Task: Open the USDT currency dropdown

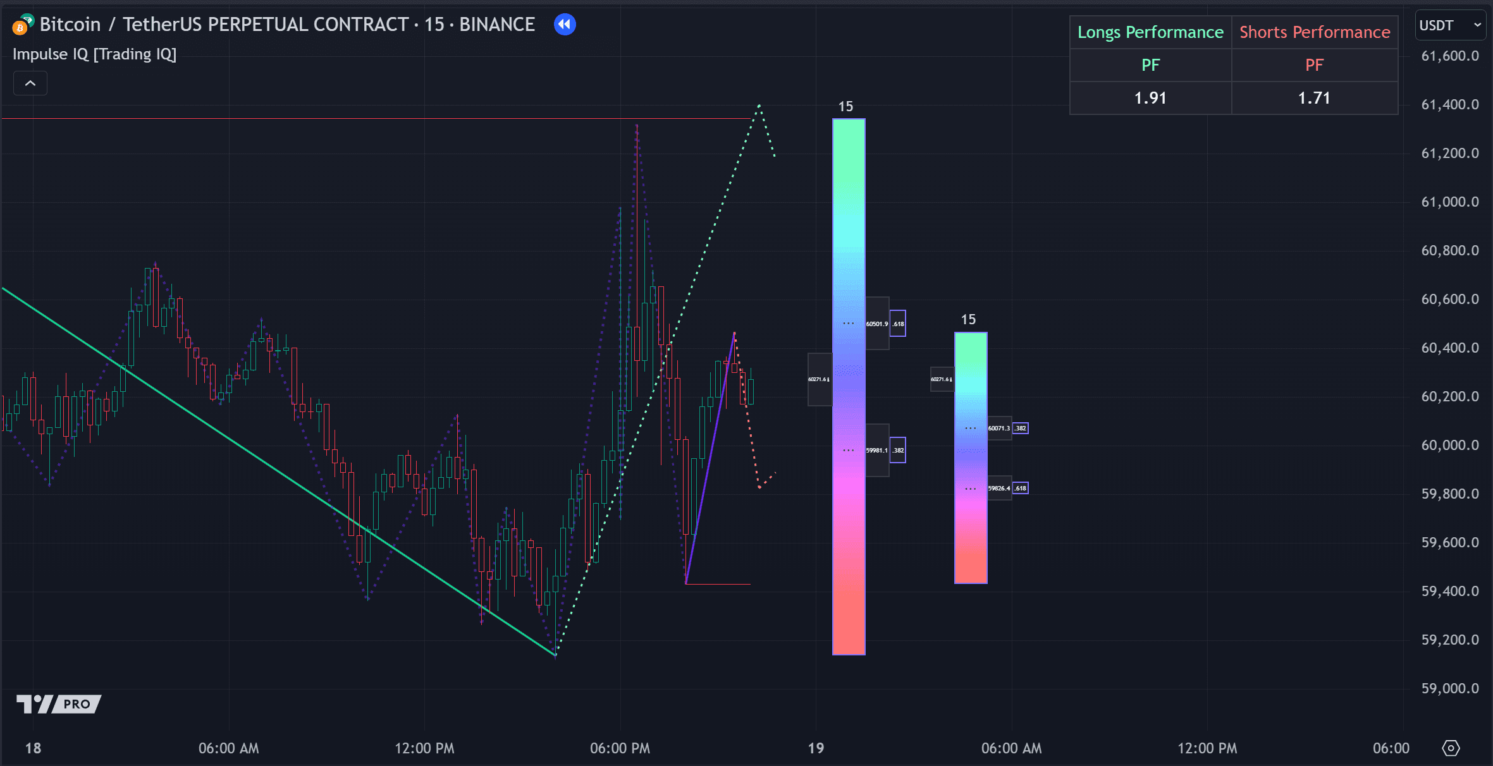Action: [1449, 25]
